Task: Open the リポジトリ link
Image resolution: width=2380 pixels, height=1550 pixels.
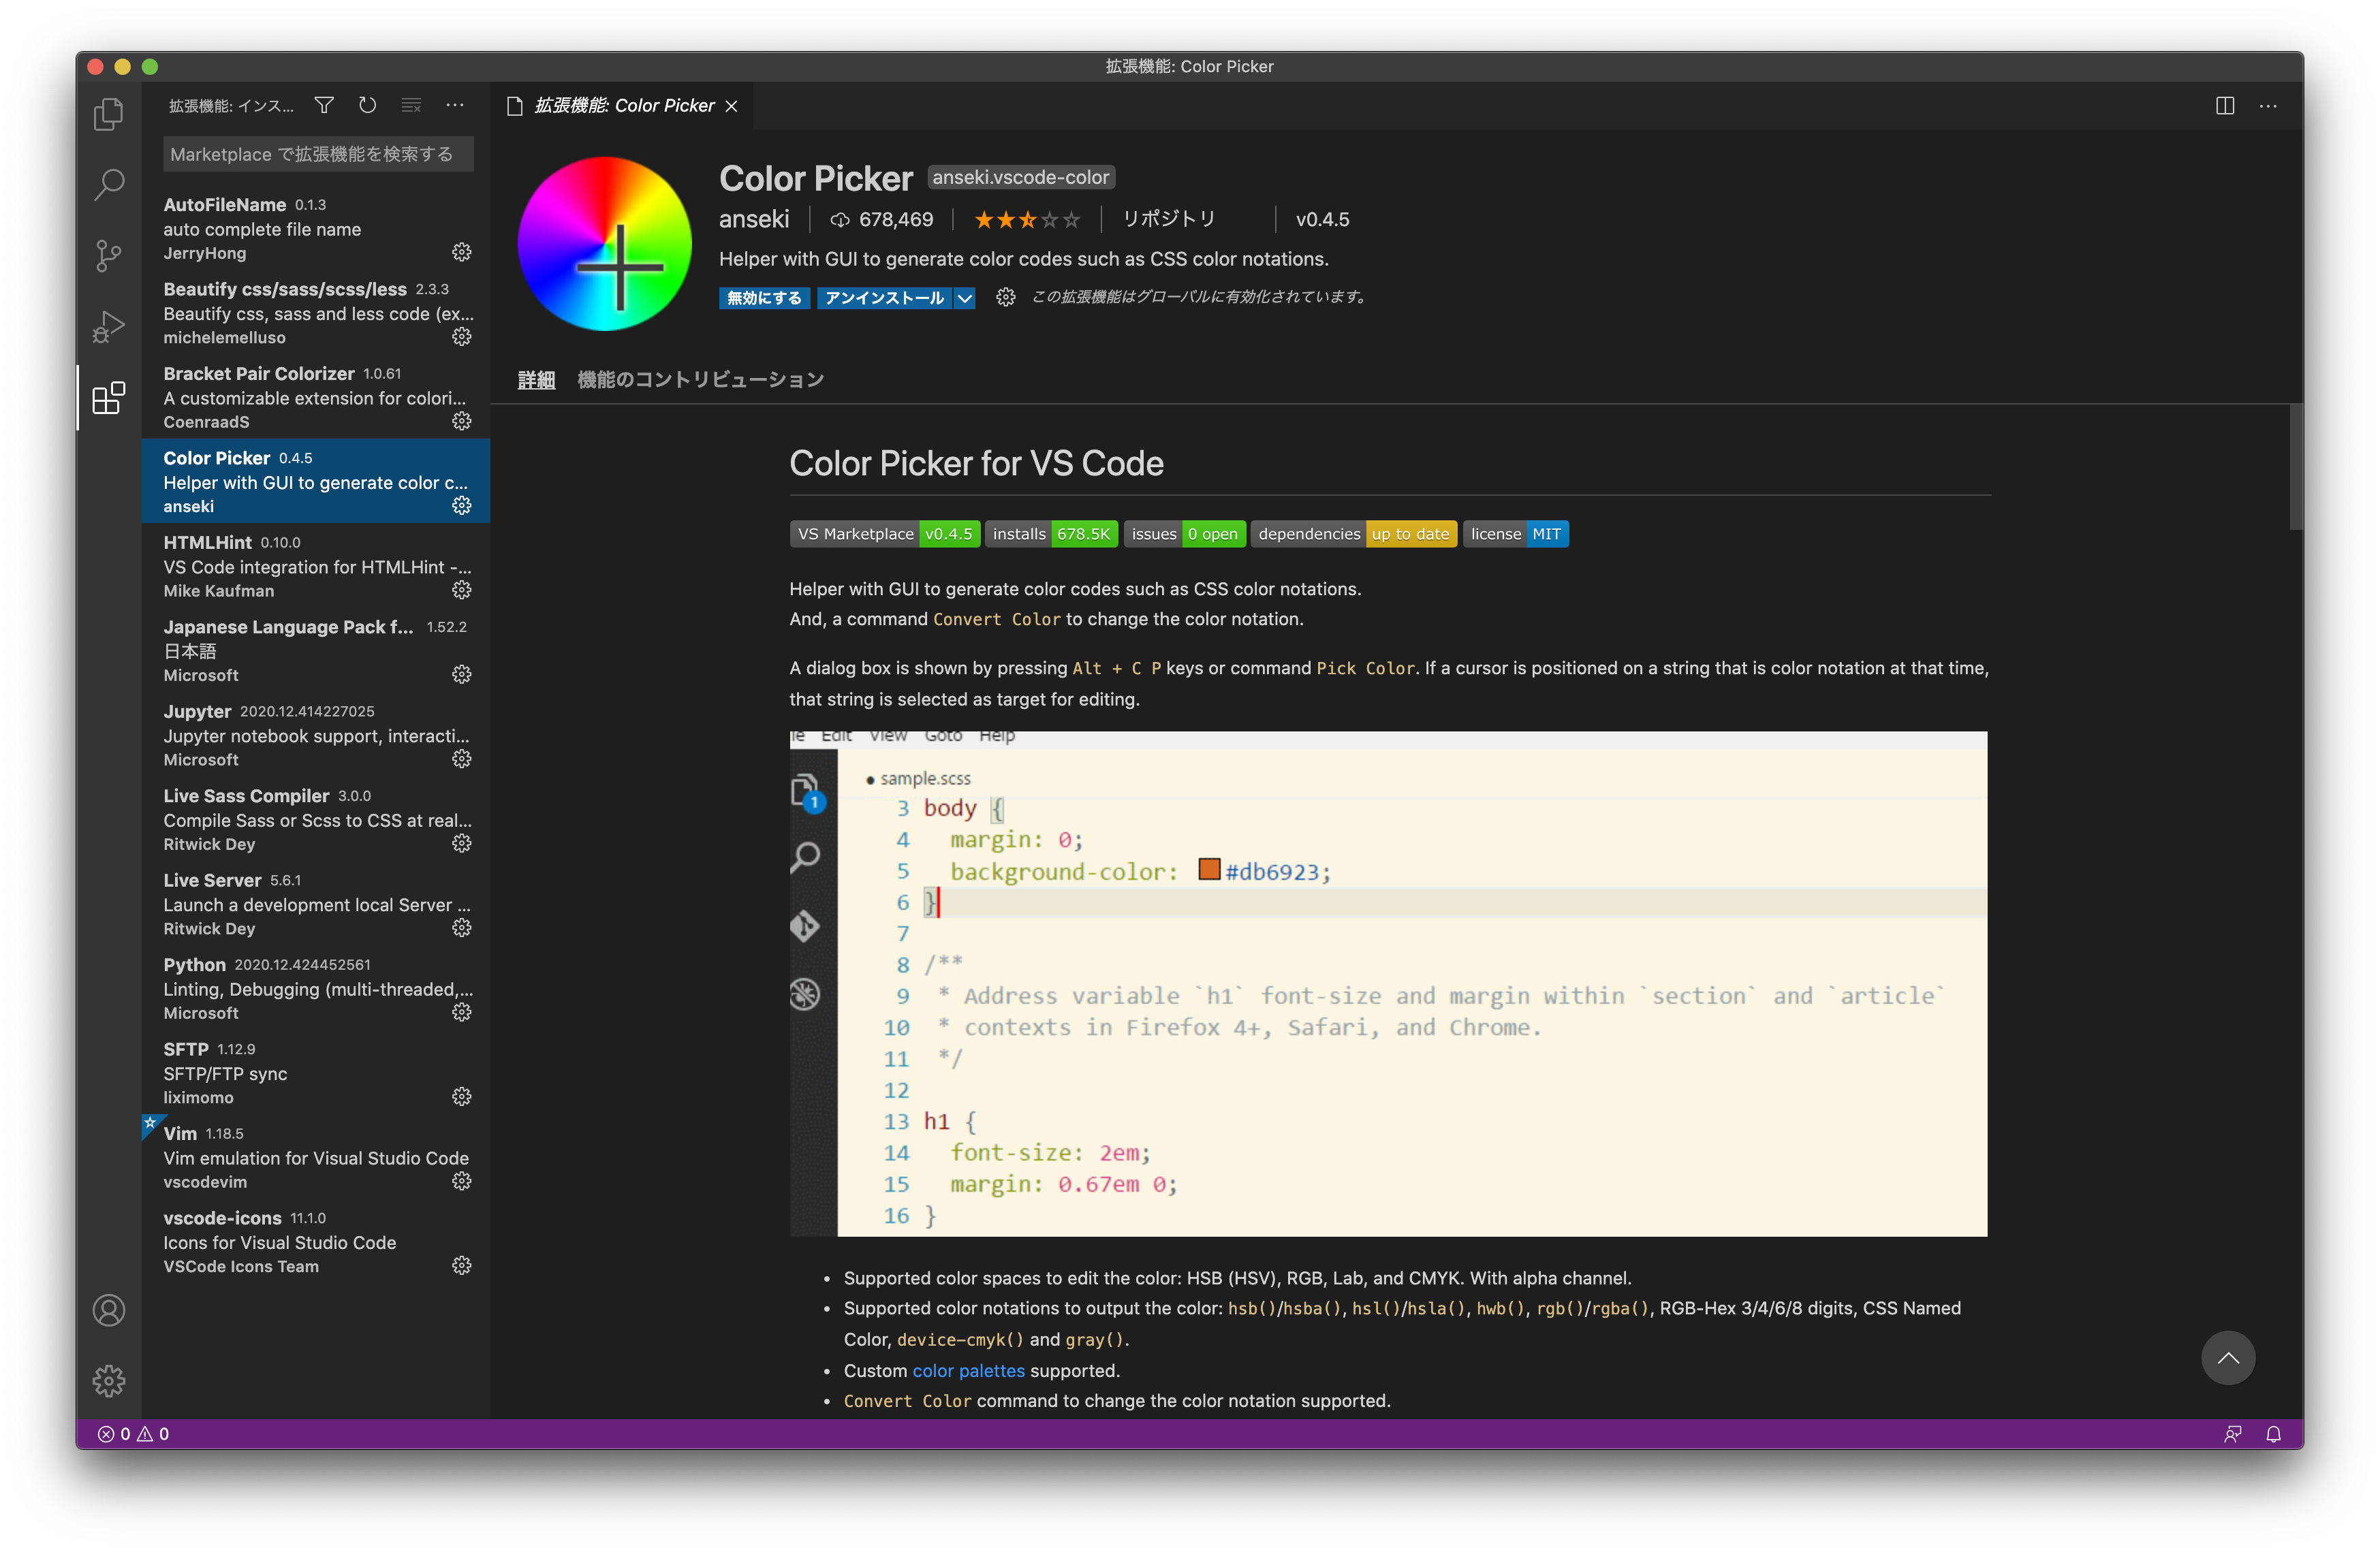Action: [1168, 219]
